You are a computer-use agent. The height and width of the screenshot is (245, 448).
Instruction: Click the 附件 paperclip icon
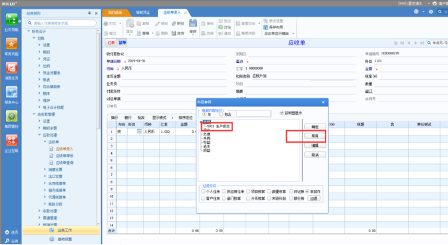174,23
